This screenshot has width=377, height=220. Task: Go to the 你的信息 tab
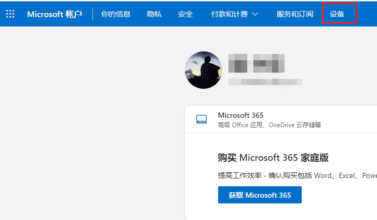tap(116, 14)
